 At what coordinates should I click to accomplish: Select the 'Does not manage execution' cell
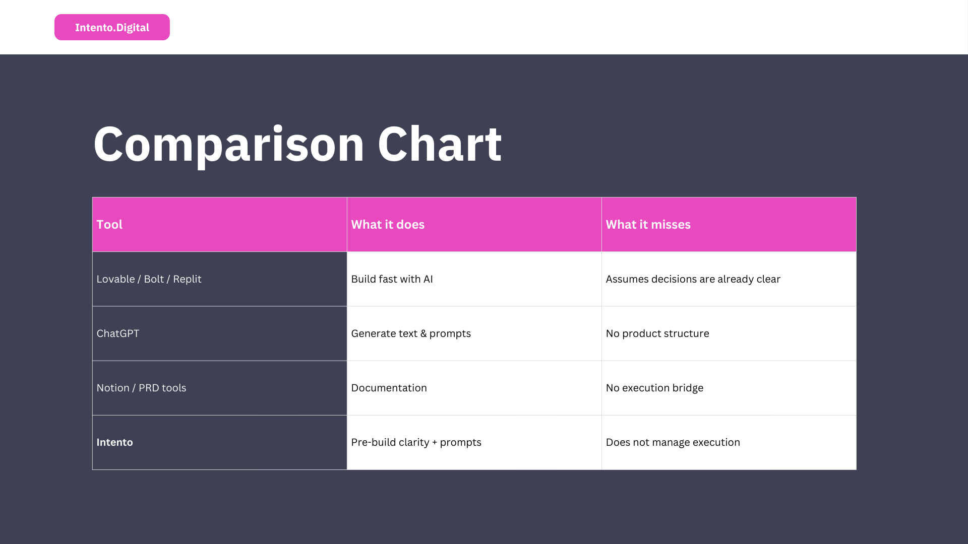point(729,442)
